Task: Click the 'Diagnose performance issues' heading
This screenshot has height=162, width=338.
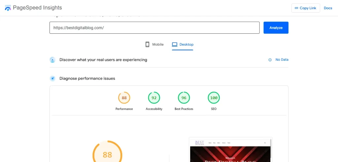Action: point(87,78)
